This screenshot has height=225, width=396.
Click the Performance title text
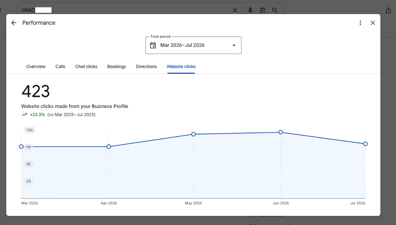click(x=39, y=23)
